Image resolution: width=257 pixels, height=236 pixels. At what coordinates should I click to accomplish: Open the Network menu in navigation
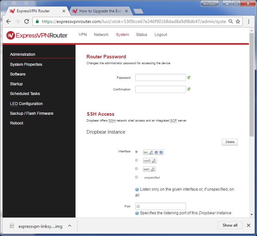coord(101,35)
